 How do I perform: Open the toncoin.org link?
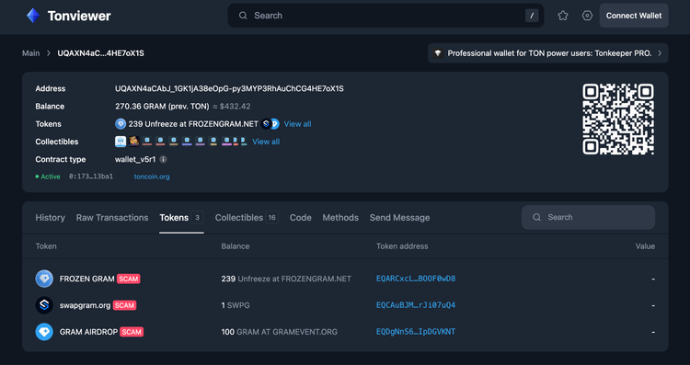pos(152,177)
